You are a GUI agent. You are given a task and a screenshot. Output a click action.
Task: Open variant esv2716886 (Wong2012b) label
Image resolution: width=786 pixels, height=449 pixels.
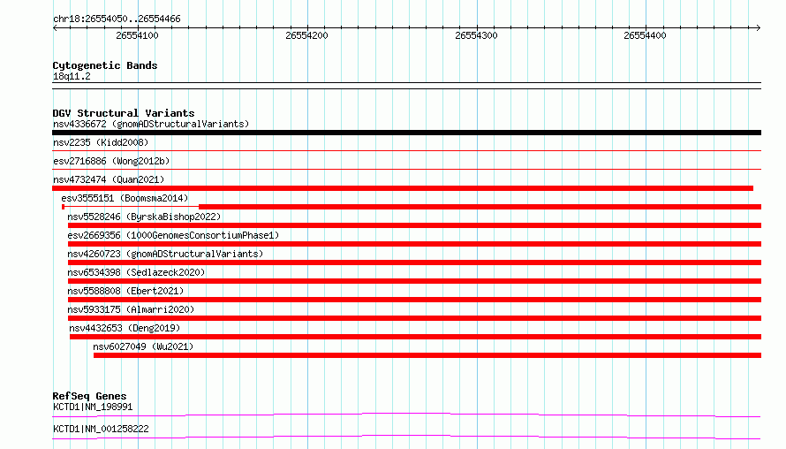111,161
